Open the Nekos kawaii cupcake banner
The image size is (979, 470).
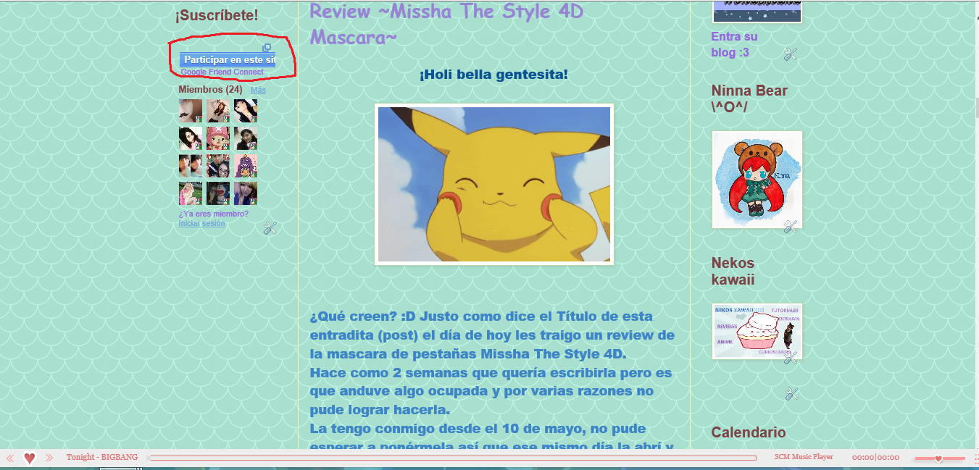pyautogui.click(x=757, y=331)
